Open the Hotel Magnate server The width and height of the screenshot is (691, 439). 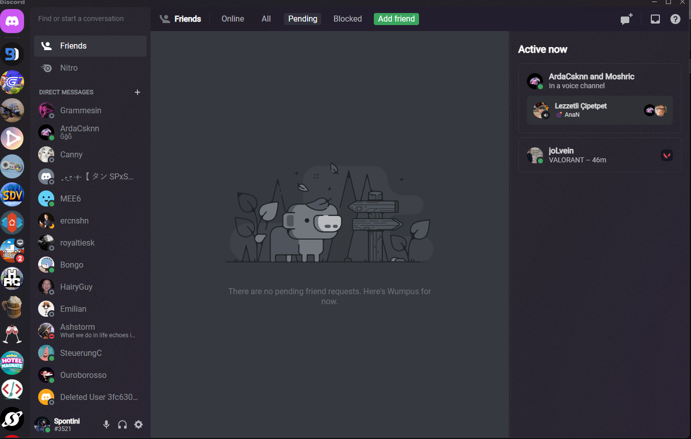(x=12, y=362)
